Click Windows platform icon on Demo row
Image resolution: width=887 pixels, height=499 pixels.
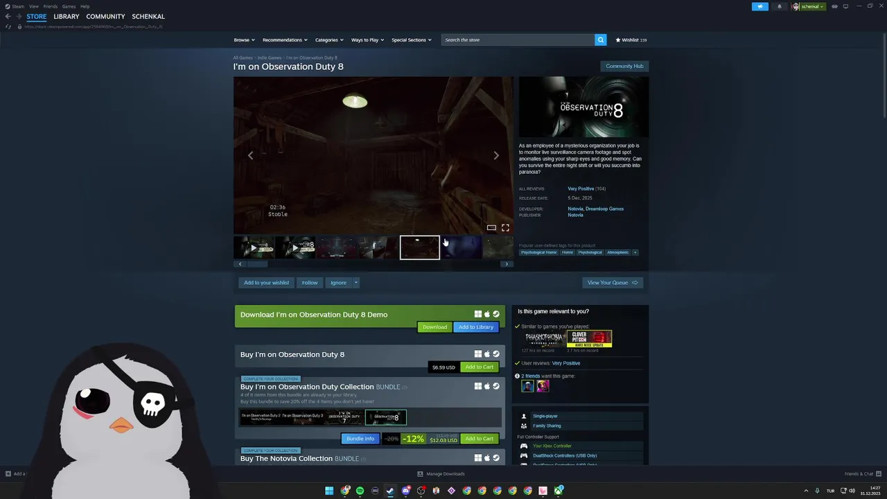tap(478, 314)
